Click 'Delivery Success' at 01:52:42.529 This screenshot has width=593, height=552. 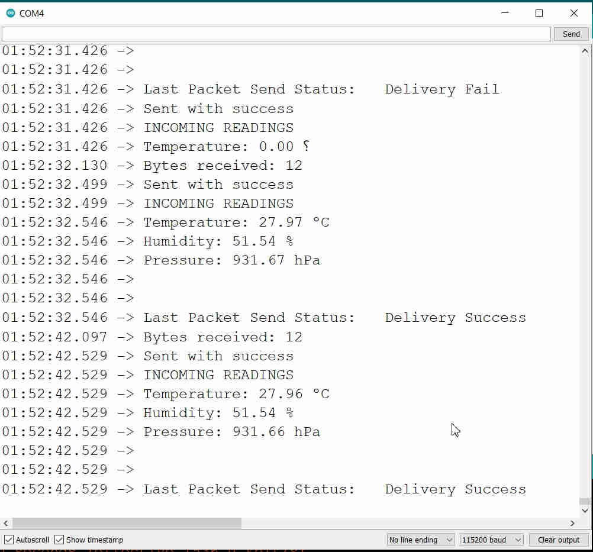(x=455, y=489)
